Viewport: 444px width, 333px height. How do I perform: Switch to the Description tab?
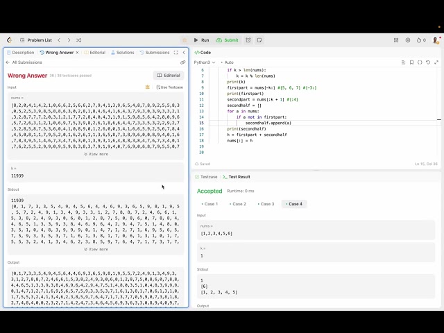[x=20, y=53]
